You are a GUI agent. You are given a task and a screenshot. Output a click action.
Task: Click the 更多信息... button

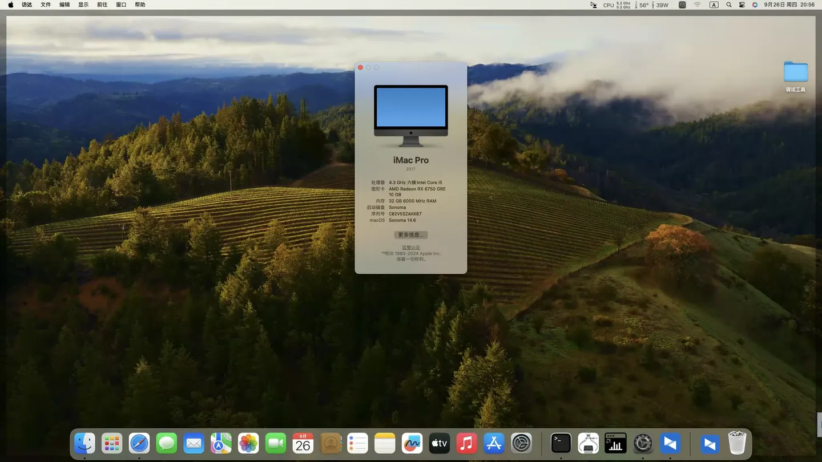[x=410, y=235]
